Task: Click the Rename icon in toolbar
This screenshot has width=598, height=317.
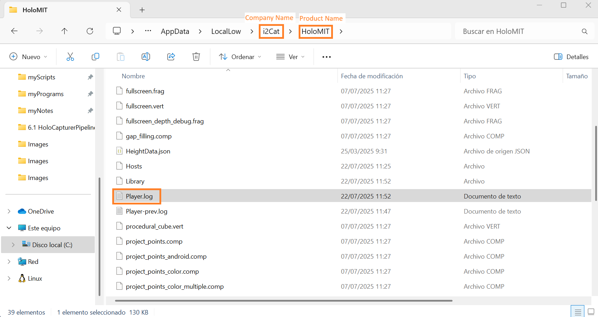Action: [x=146, y=57]
